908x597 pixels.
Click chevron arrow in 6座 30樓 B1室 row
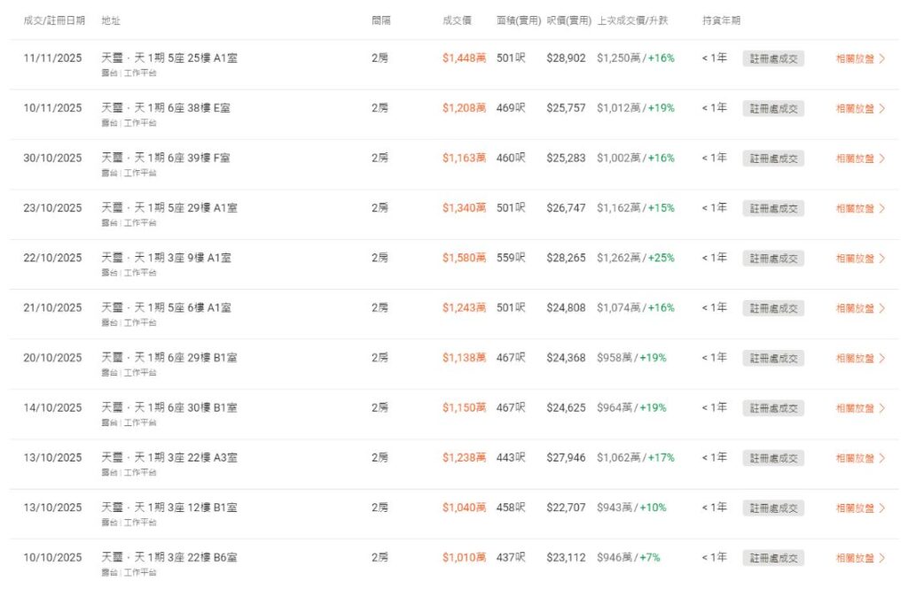point(882,408)
